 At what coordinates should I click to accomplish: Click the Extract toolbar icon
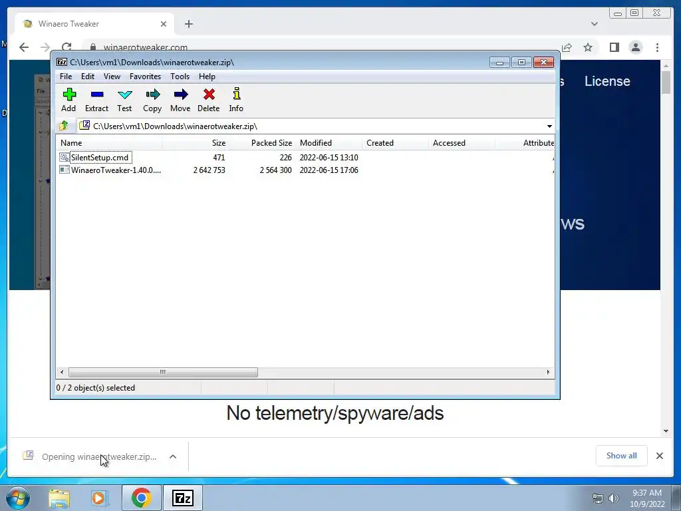pos(97,94)
